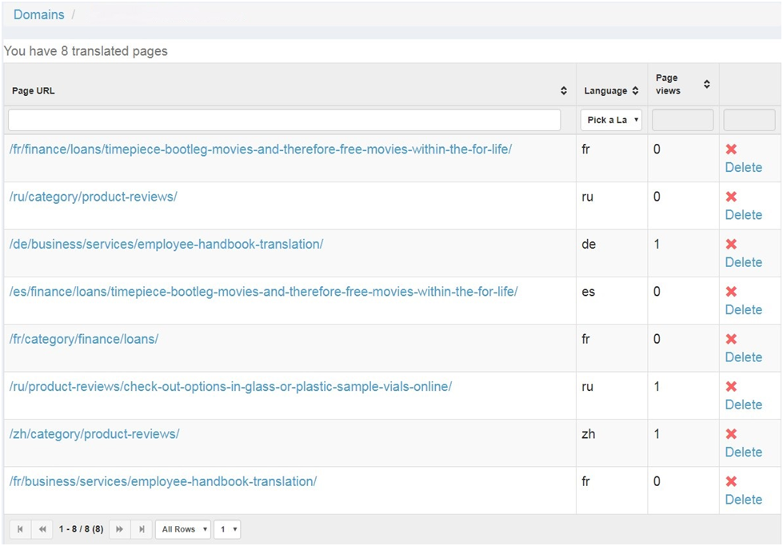Click the Page views filter field
The image size is (783, 546).
(682, 120)
